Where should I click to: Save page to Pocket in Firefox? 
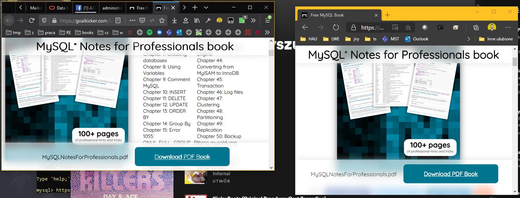point(142,21)
